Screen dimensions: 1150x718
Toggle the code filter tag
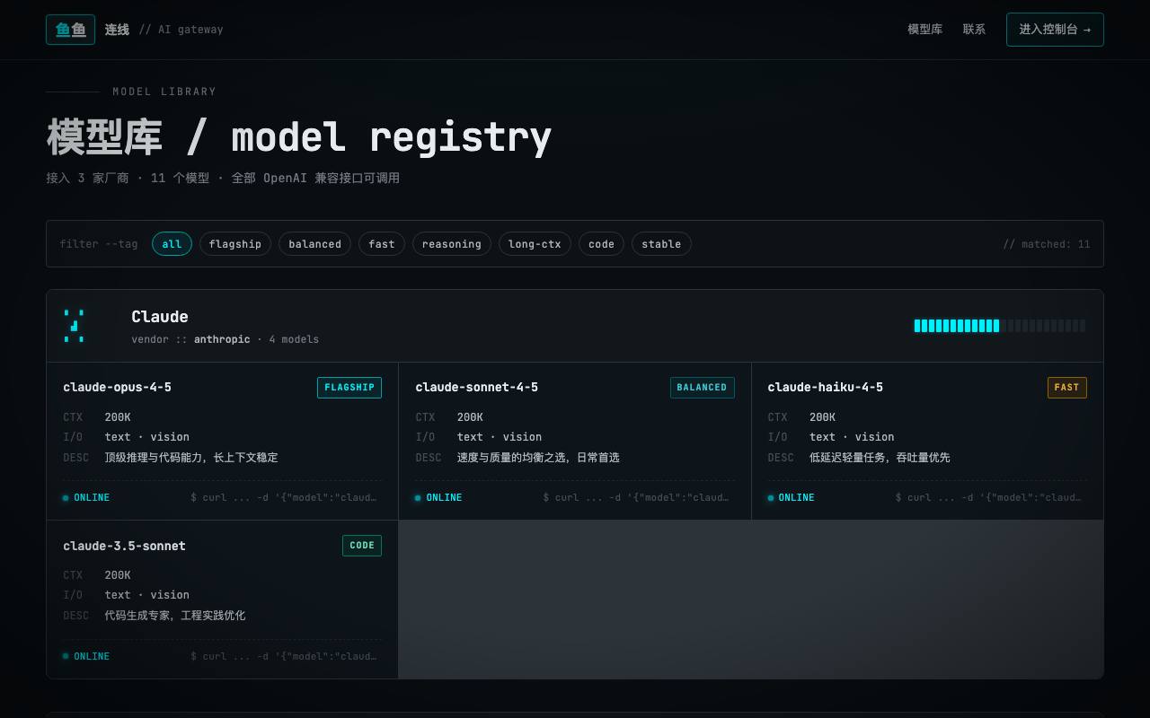(601, 244)
